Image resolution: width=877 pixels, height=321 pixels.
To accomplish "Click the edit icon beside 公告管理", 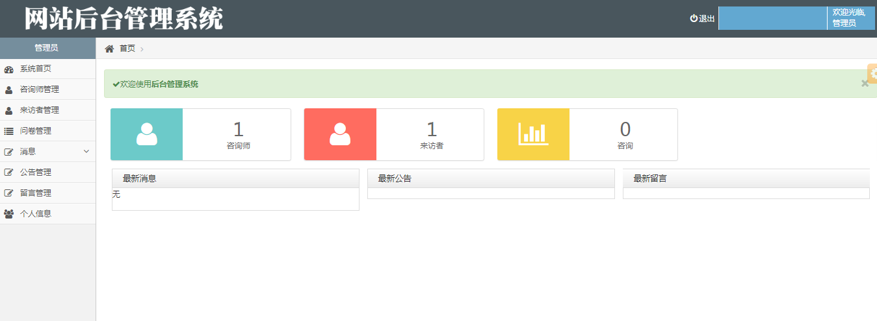I will click(9, 172).
